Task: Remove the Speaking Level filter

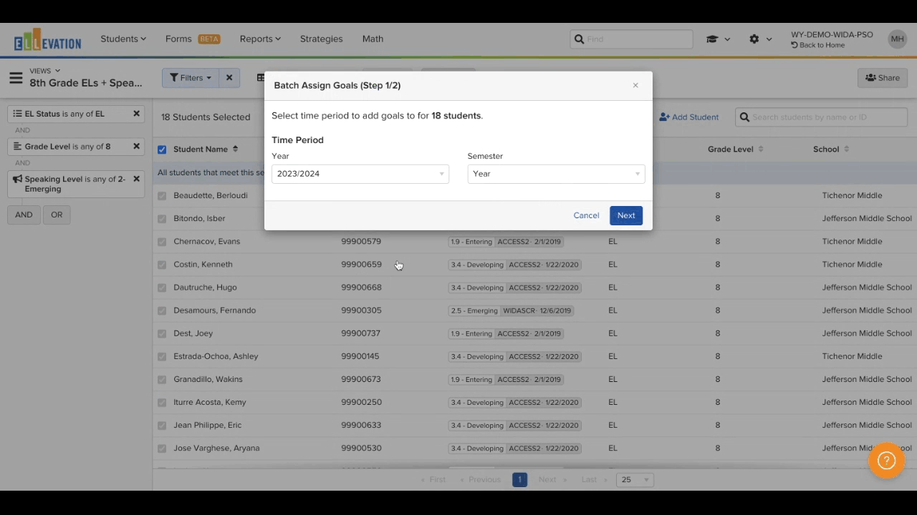Action: [136, 180]
